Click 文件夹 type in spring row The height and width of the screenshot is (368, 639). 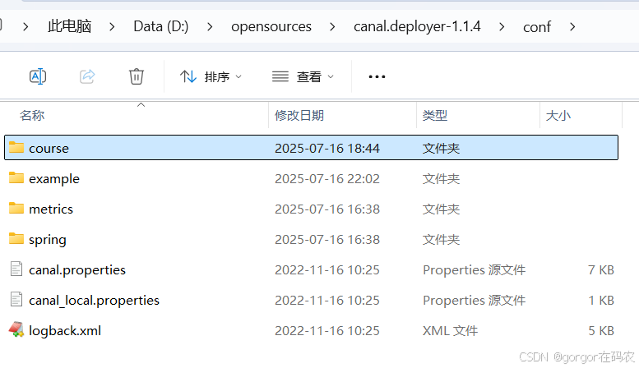tap(441, 239)
